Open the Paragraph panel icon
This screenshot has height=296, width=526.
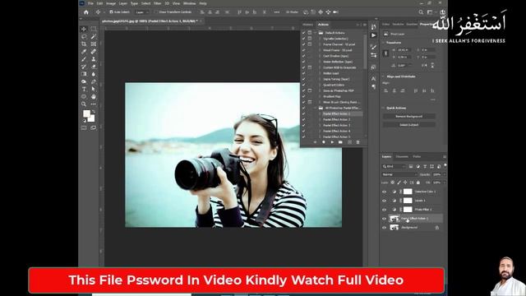[374, 87]
